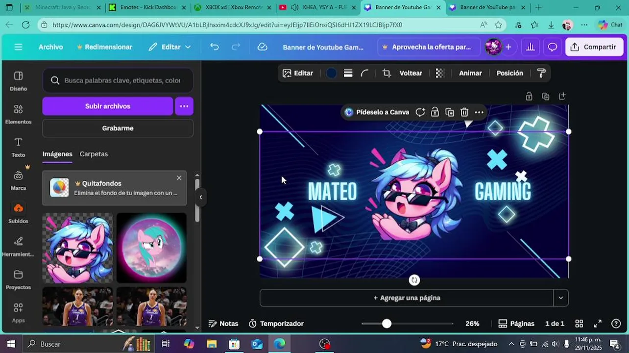Click the 26% zoom percentage

click(x=472, y=324)
